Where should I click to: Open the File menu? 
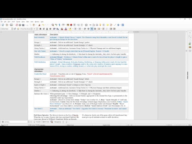[2, 22]
